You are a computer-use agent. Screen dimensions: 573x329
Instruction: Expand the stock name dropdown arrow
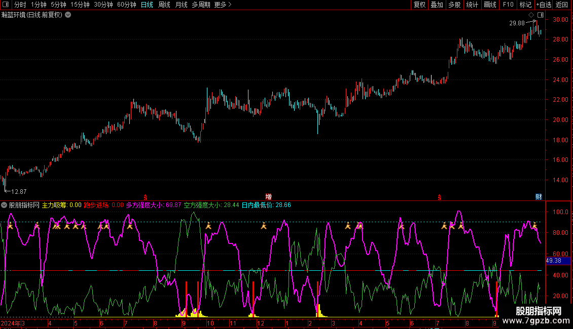coord(68,15)
